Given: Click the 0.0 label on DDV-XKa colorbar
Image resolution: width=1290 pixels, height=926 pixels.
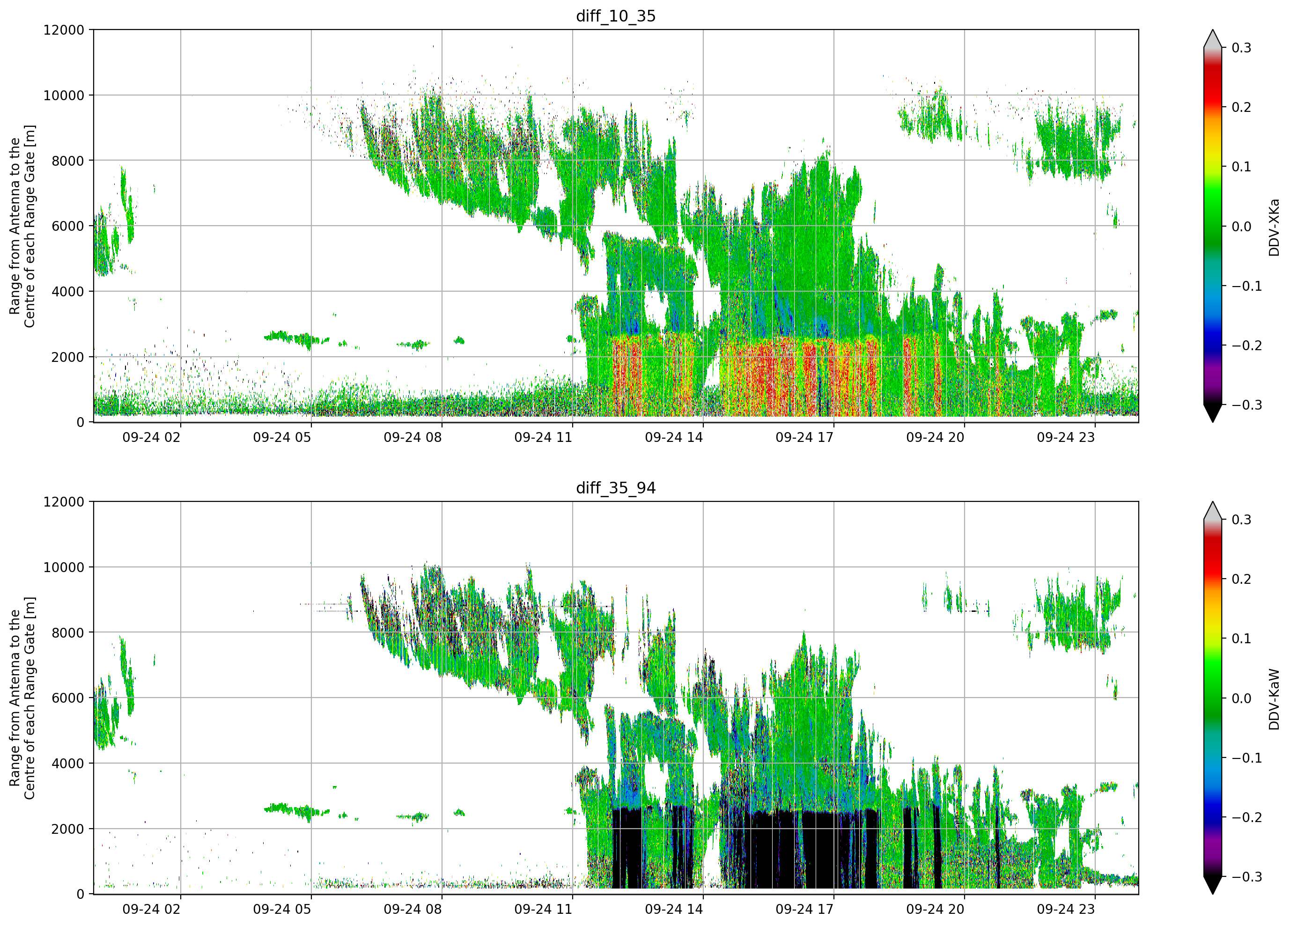Looking at the screenshot, I should 1242,227.
